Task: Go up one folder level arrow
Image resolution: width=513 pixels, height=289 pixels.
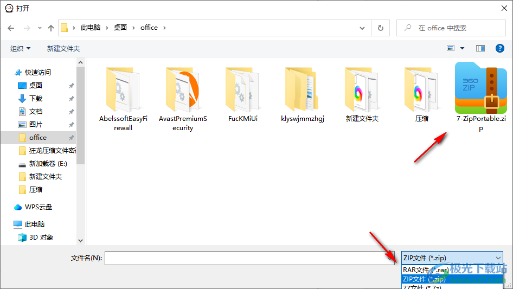Action: click(x=51, y=28)
